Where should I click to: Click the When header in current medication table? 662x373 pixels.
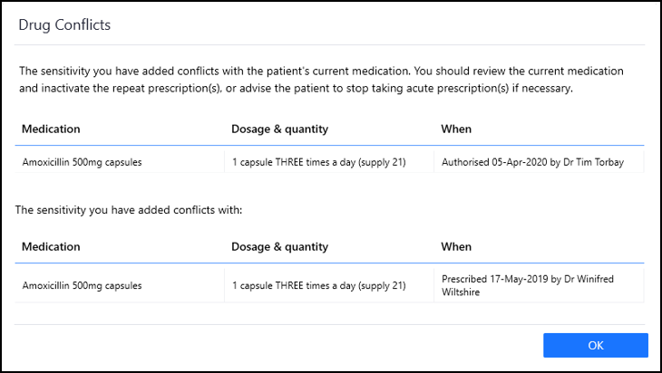point(456,129)
